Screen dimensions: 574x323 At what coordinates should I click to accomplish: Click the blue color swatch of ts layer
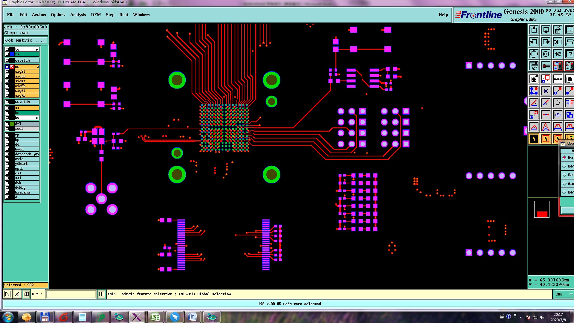pos(12,54)
